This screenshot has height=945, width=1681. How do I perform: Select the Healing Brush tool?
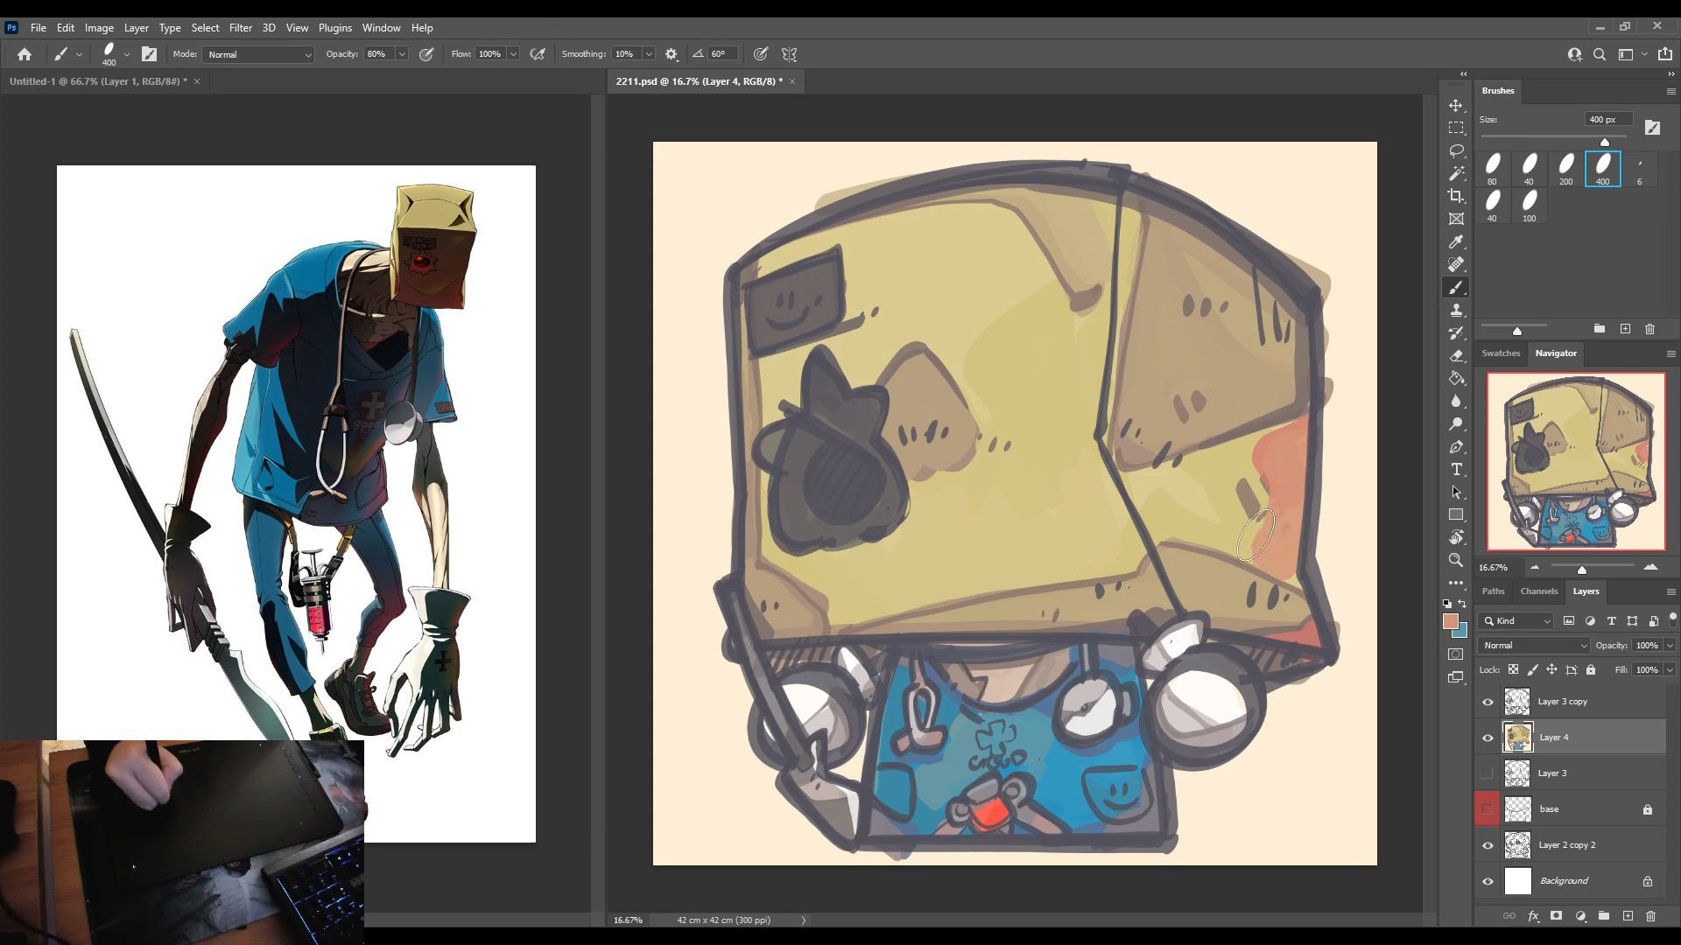pyautogui.click(x=1456, y=264)
